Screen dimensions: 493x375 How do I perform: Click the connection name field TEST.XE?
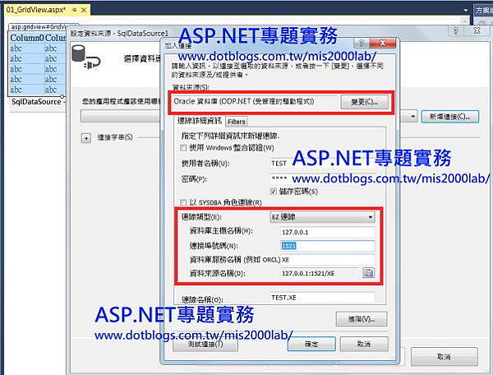coord(322,298)
